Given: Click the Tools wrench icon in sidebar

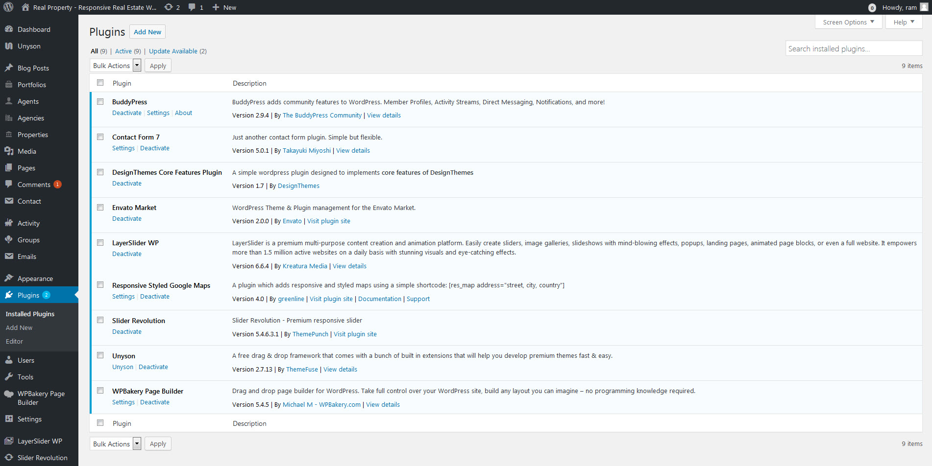Looking at the screenshot, I should click(x=9, y=377).
